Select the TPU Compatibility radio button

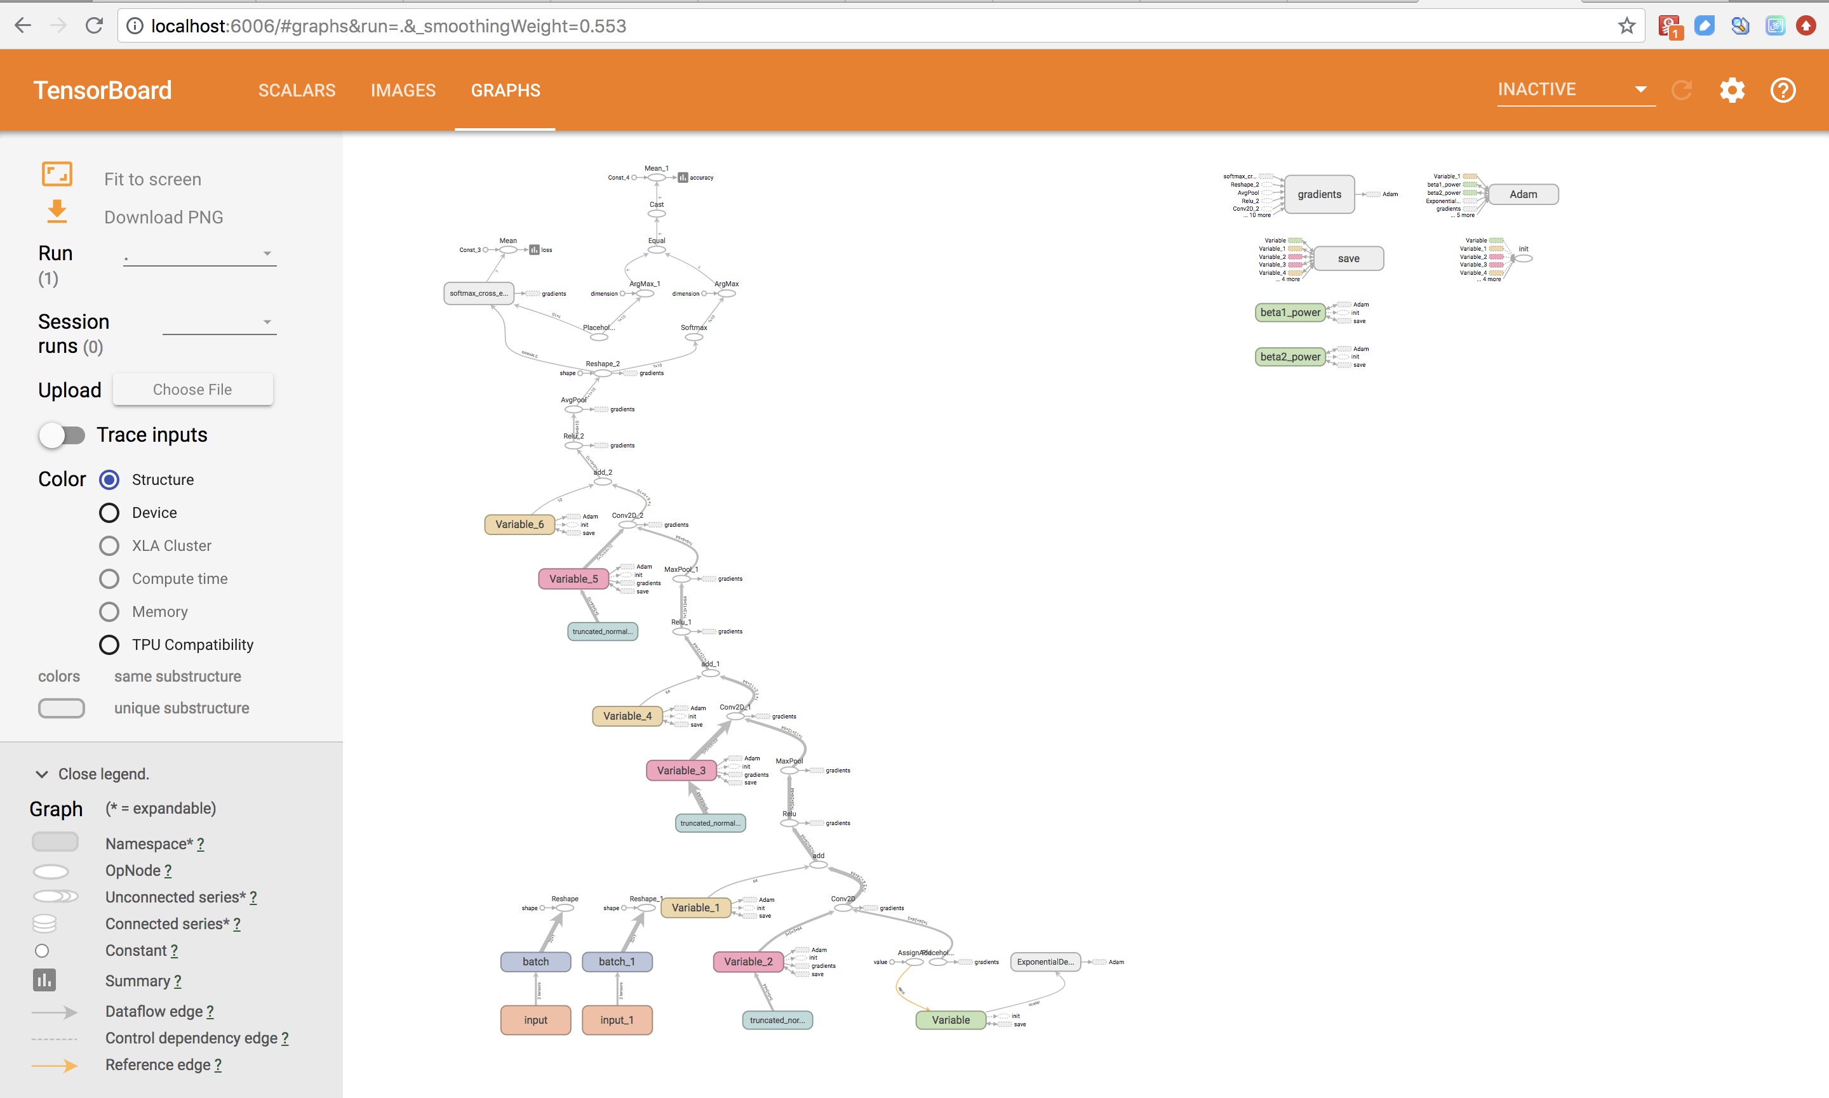109,644
